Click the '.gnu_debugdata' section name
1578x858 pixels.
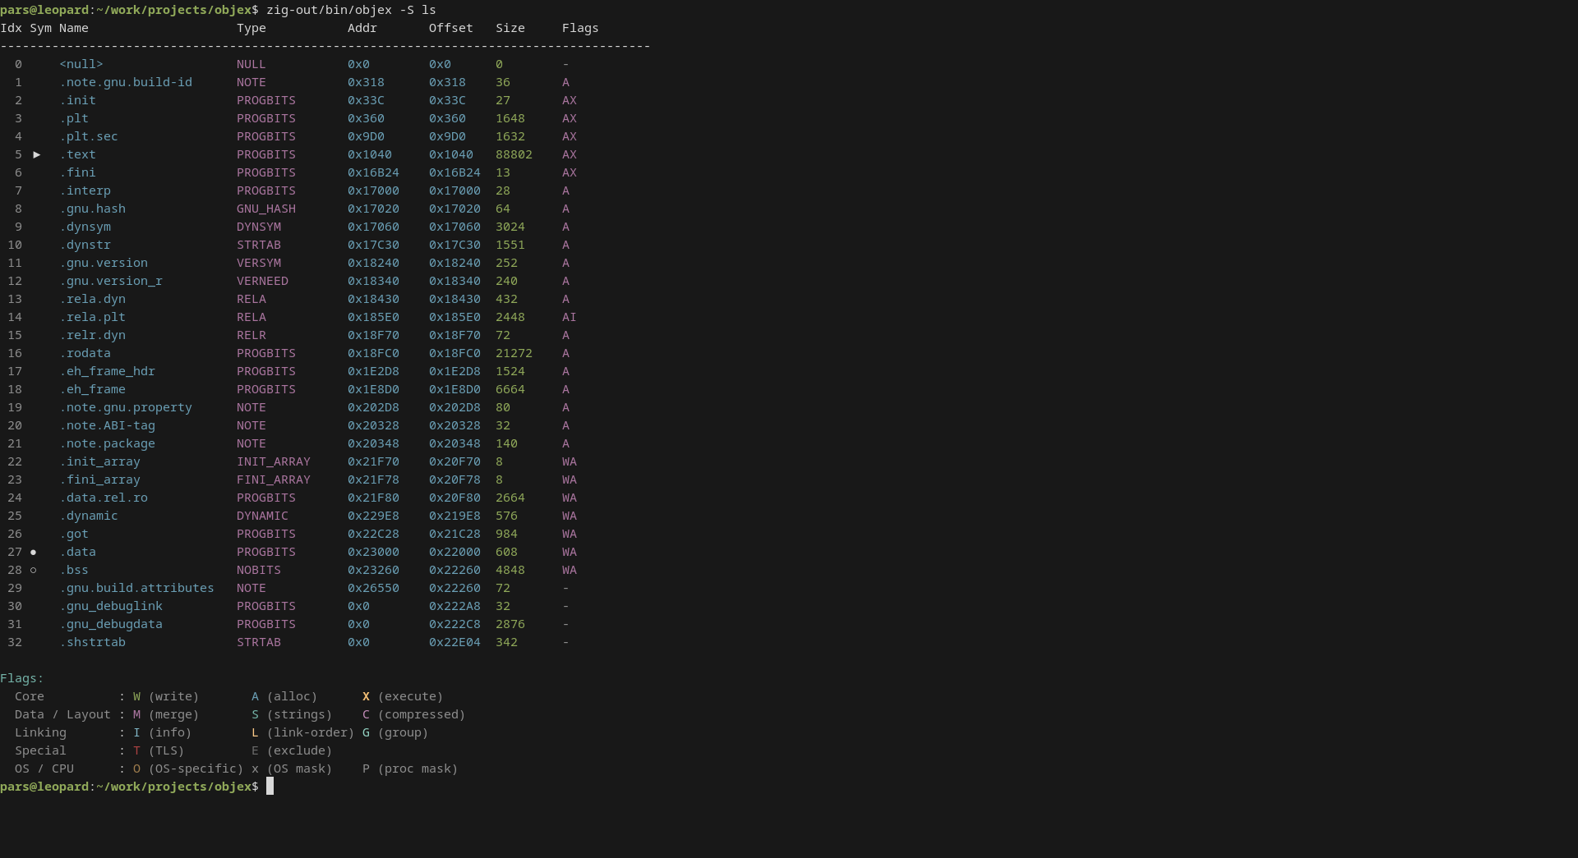pos(111,624)
